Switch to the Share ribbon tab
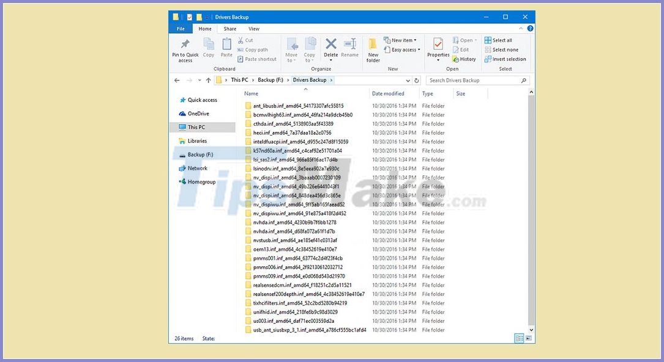The width and height of the screenshot is (664, 362). click(231, 28)
